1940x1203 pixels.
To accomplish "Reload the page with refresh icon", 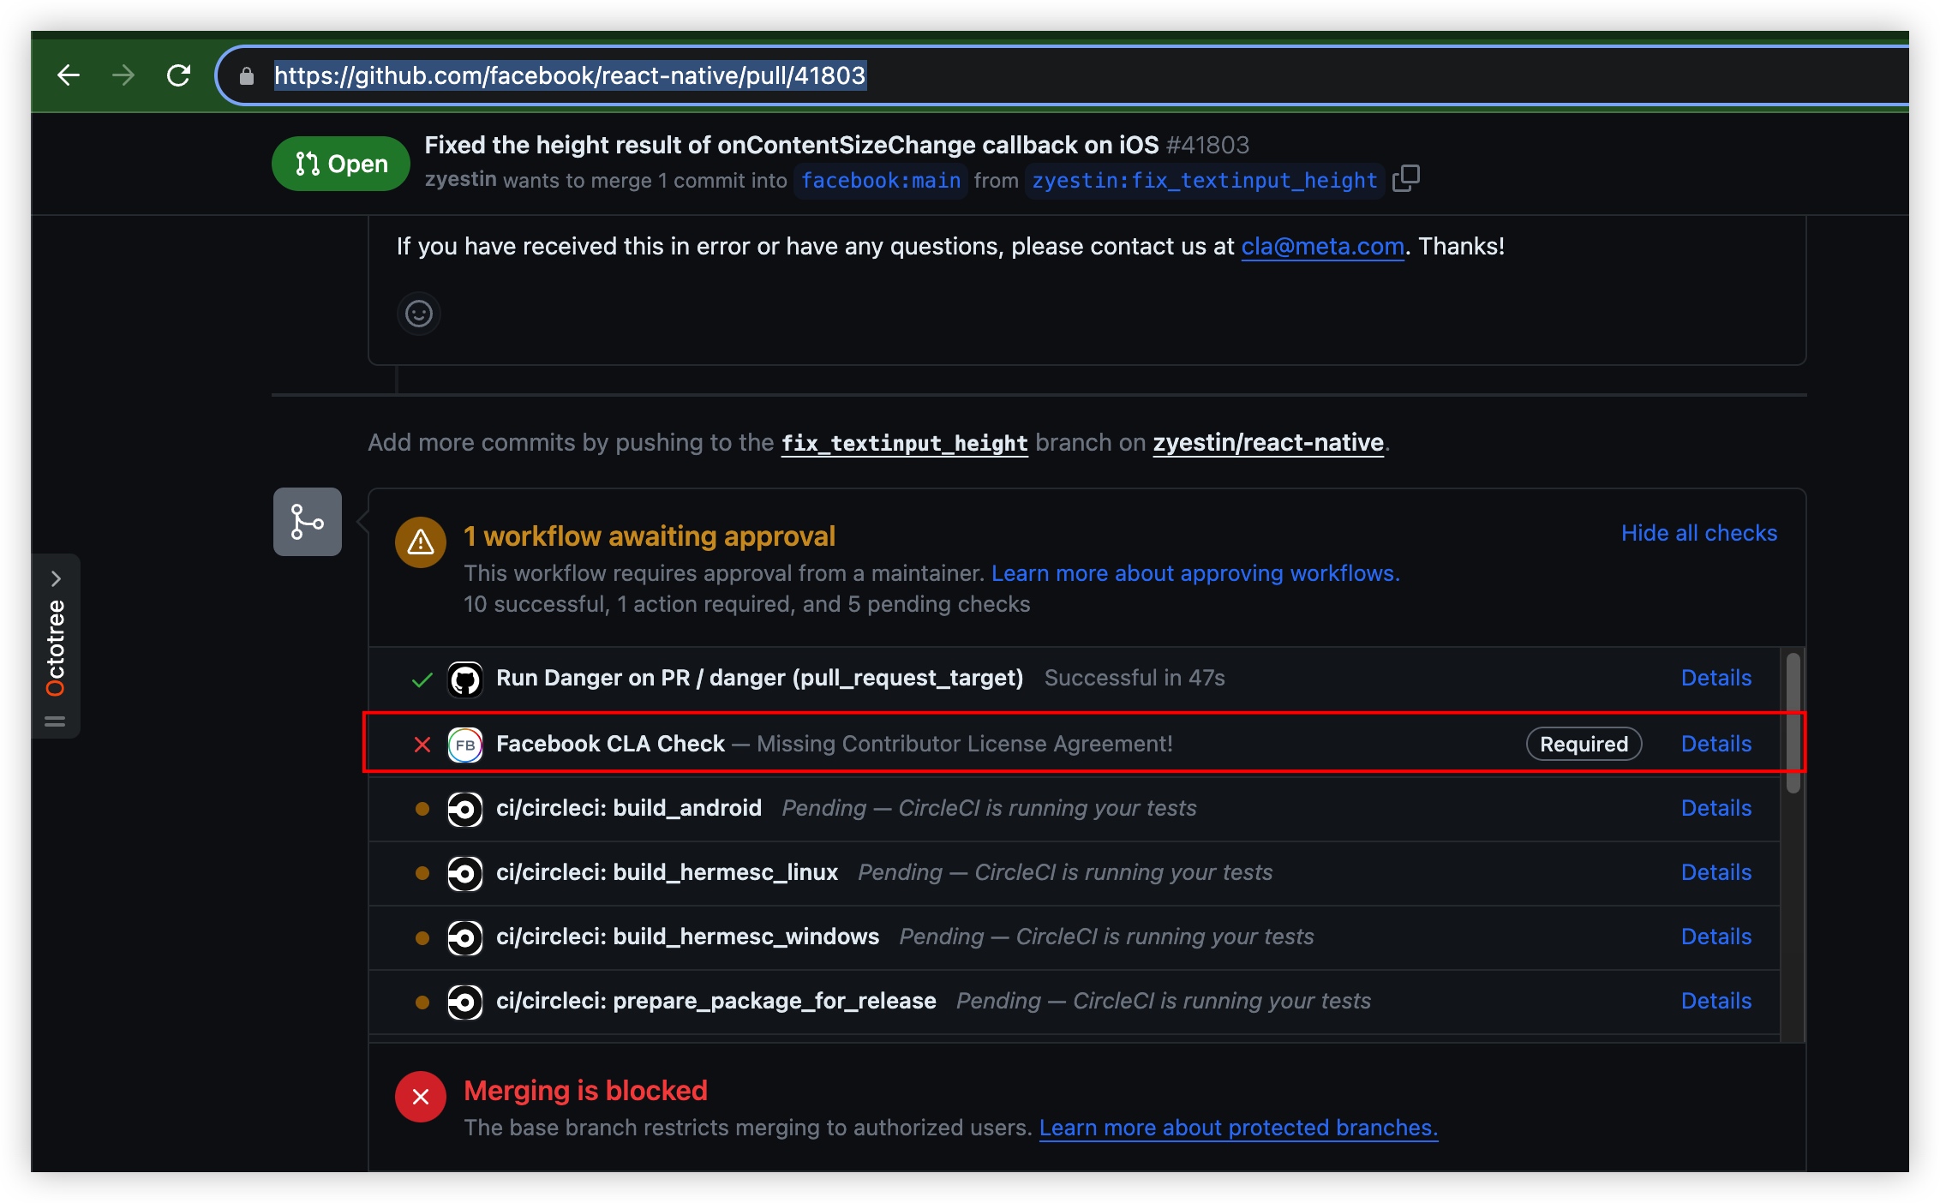I will pos(178,75).
